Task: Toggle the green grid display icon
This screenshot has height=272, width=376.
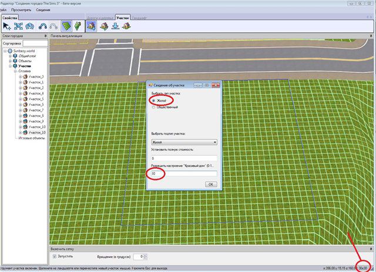Action: pos(66,26)
